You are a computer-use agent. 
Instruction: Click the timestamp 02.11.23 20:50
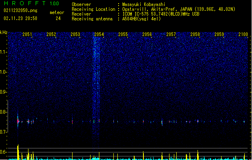(20, 18)
